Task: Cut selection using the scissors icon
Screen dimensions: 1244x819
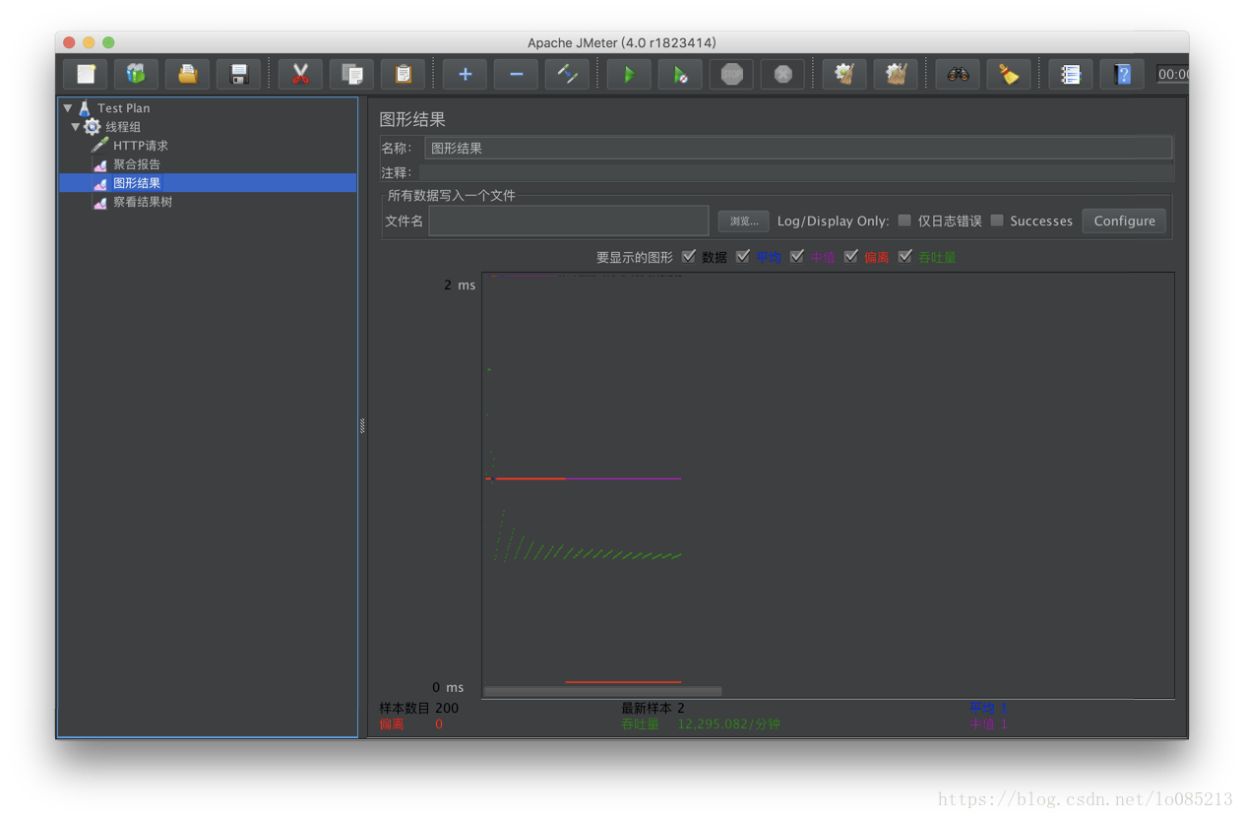Action: [300, 74]
